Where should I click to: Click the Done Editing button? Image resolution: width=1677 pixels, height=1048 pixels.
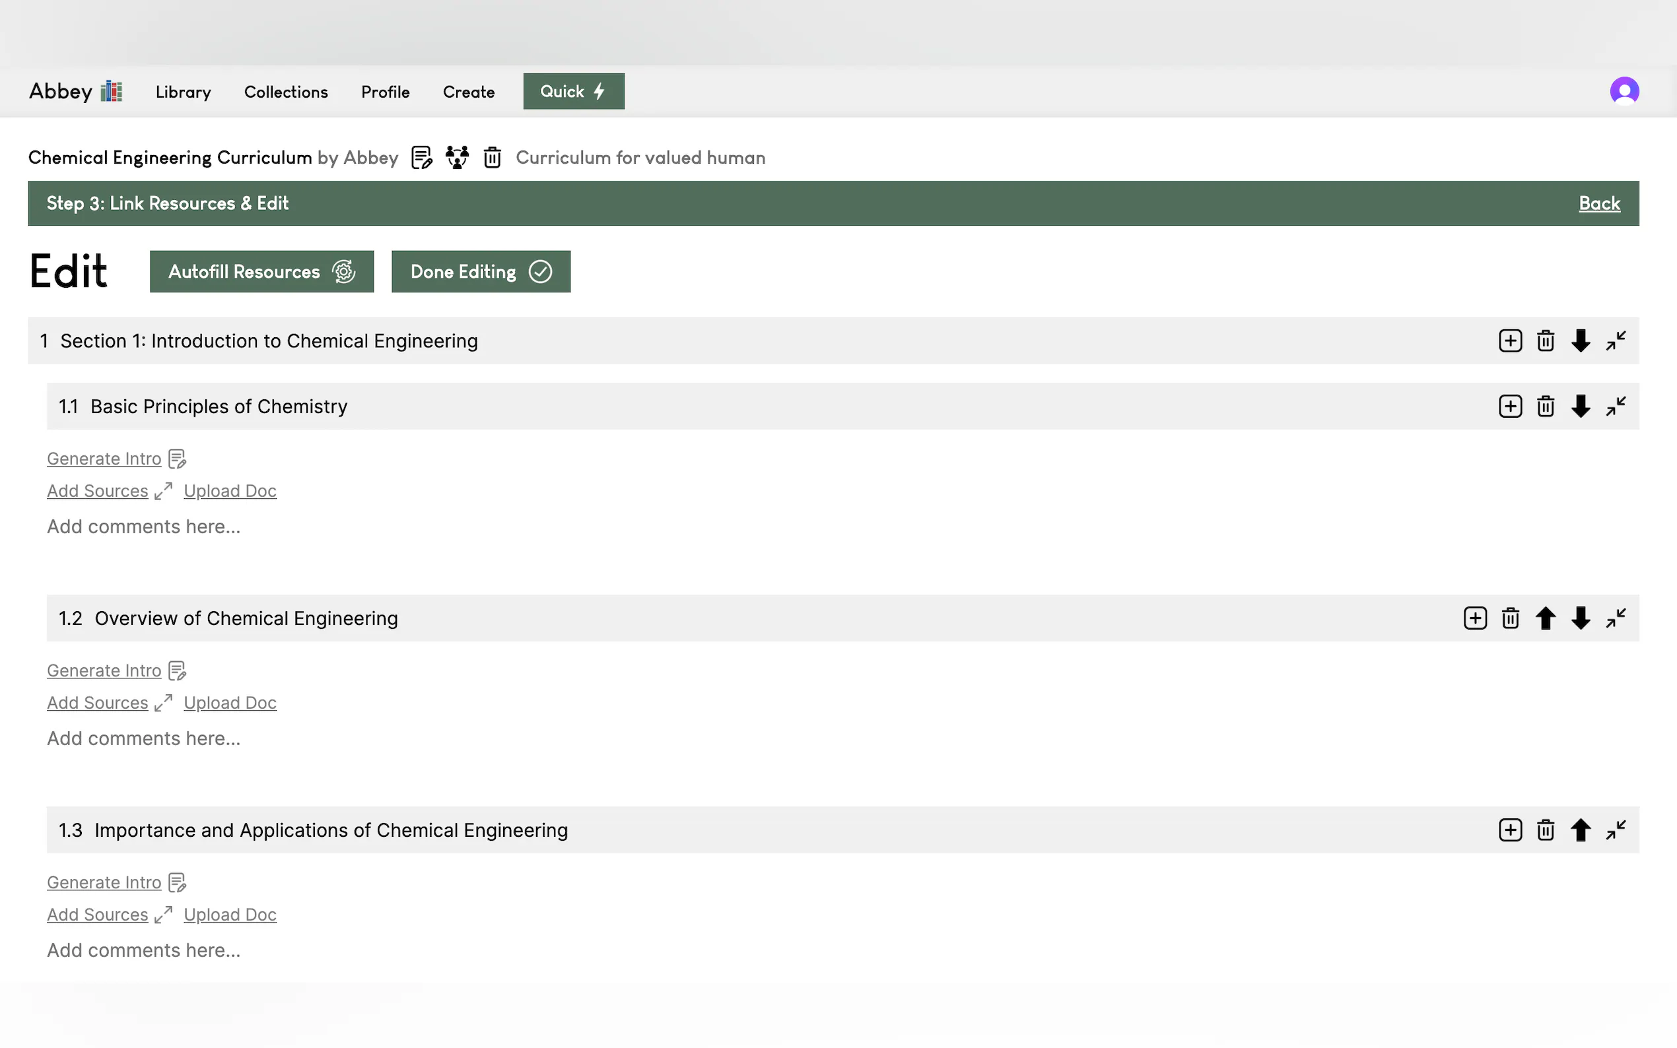(x=481, y=272)
